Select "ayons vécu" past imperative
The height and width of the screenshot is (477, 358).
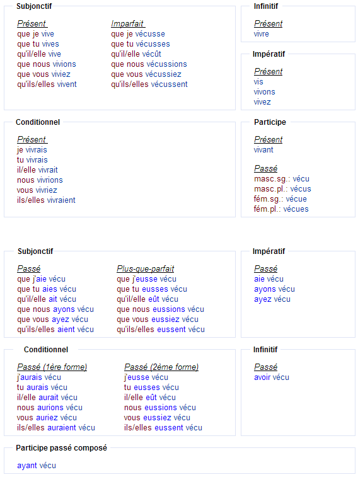click(x=274, y=289)
